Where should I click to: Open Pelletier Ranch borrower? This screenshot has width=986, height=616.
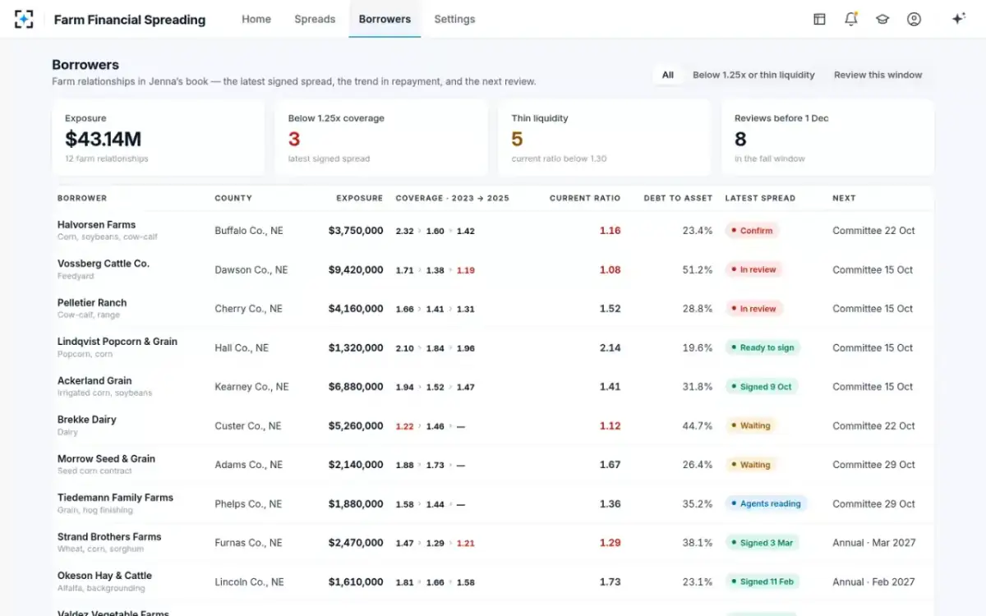pyautogui.click(x=92, y=302)
